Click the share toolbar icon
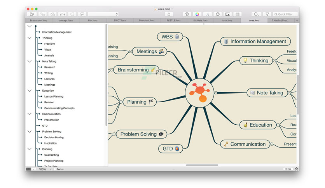Screen dimensions: 325x188 [169, 14]
